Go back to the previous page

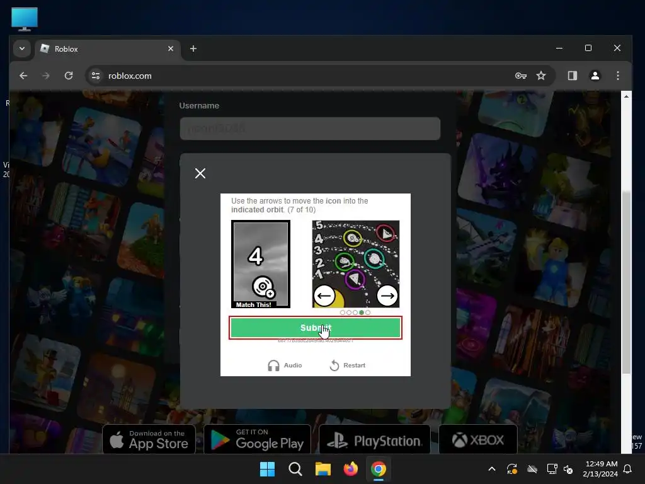tap(23, 76)
